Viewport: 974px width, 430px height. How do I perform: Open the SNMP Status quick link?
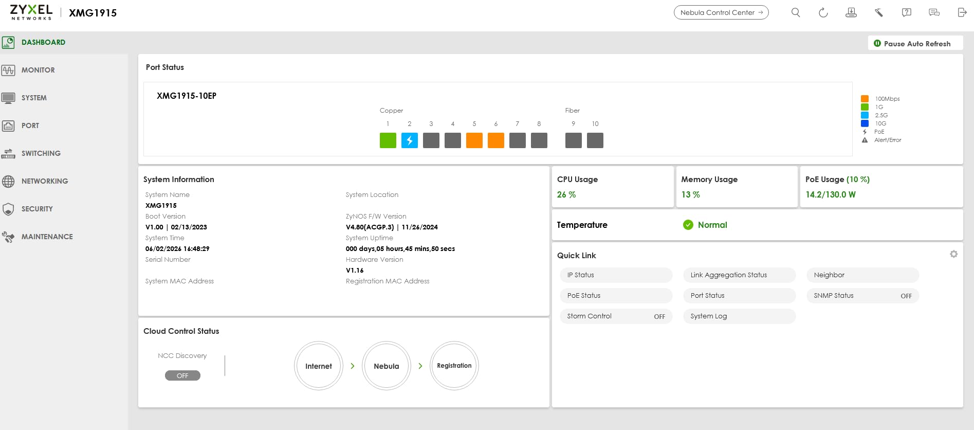pyautogui.click(x=862, y=296)
